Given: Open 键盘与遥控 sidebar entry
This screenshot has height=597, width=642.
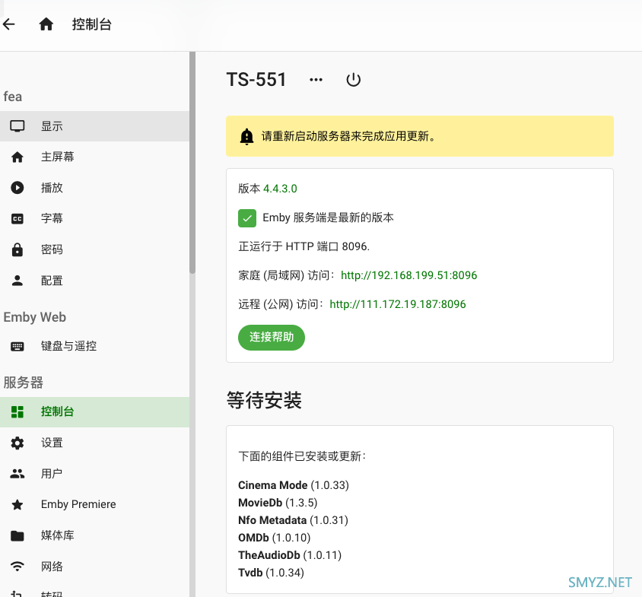Looking at the screenshot, I should point(94,346).
